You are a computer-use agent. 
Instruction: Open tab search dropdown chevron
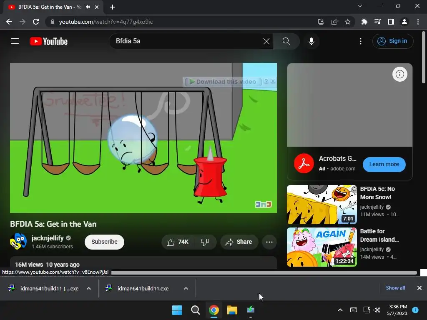pyautogui.click(x=360, y=6)
